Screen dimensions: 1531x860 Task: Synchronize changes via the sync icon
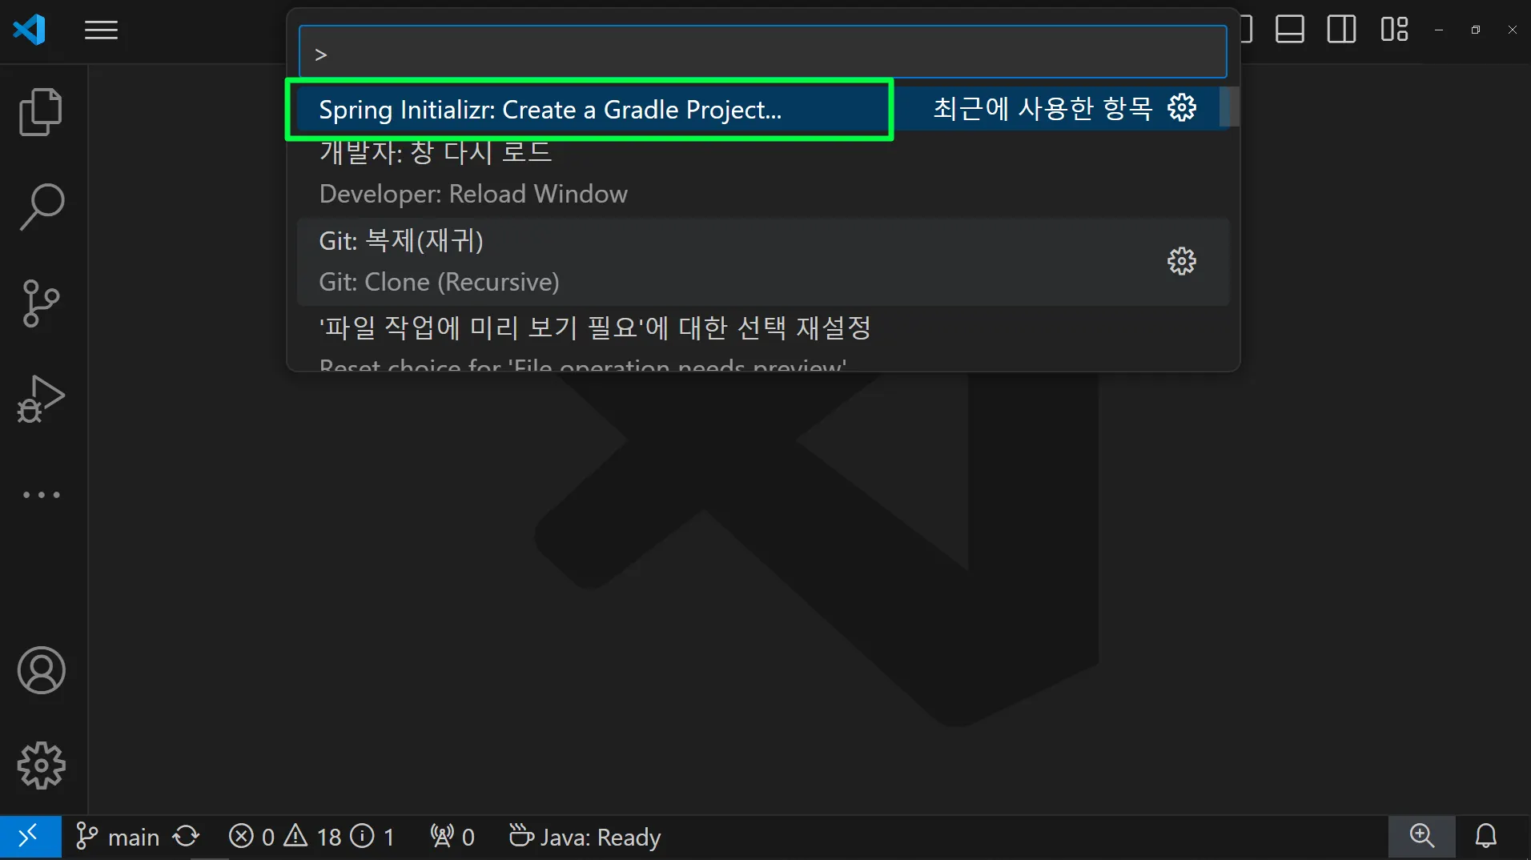pos(186,837)
